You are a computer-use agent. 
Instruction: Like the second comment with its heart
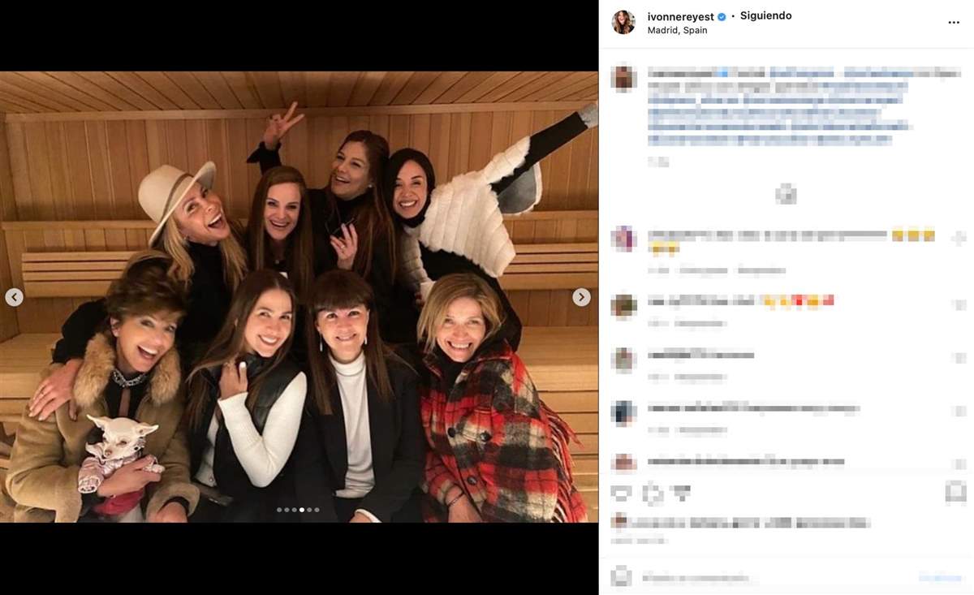959,304
